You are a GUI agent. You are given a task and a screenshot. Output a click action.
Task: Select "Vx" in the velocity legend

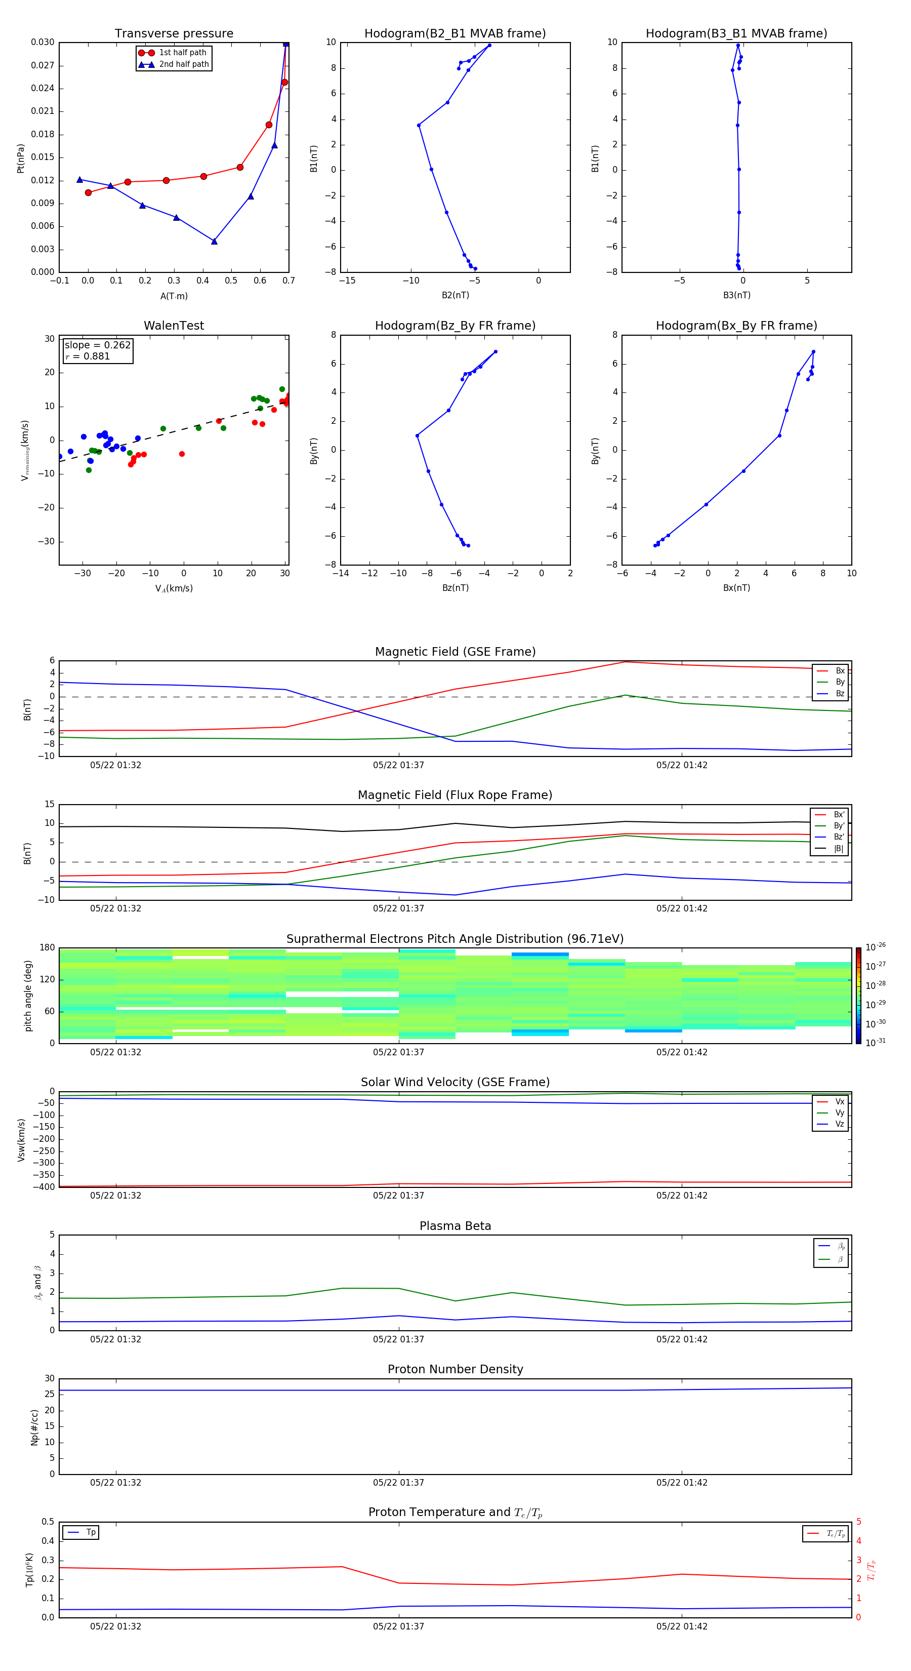pos(831,1101)
